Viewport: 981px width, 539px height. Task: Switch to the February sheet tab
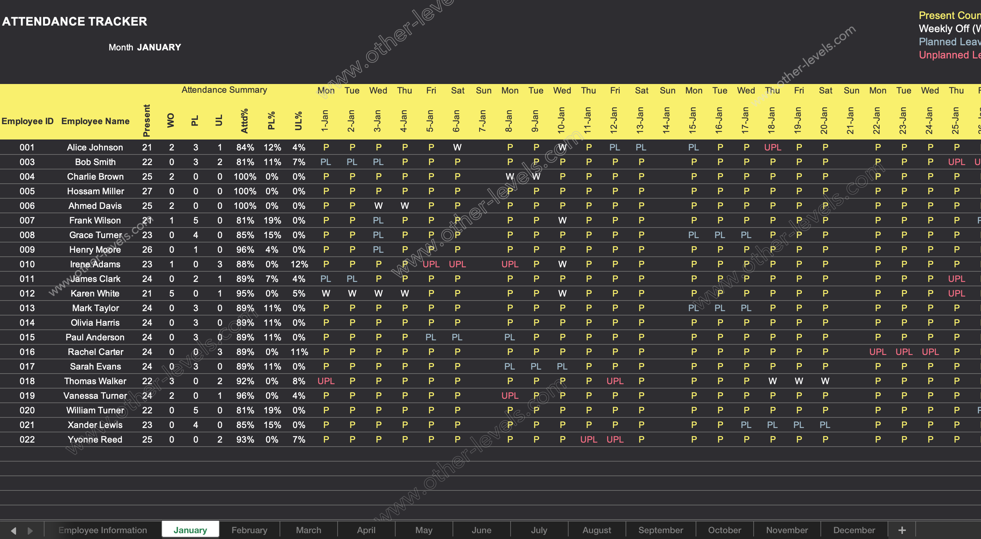pyautogui.click(x=249, y=530)
